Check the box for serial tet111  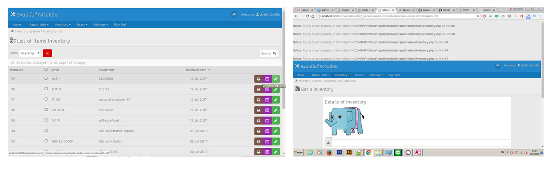click(x=46, y=78)
